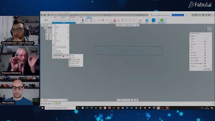Image resolution: width=215 pixels, height=121 pixels.
Task: Click the Select tool icon
Action: point(154,20)
